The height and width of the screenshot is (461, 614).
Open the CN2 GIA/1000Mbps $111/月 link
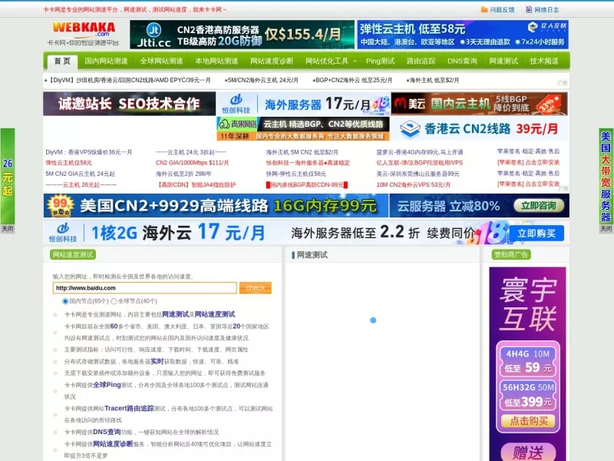pos(193,163)
